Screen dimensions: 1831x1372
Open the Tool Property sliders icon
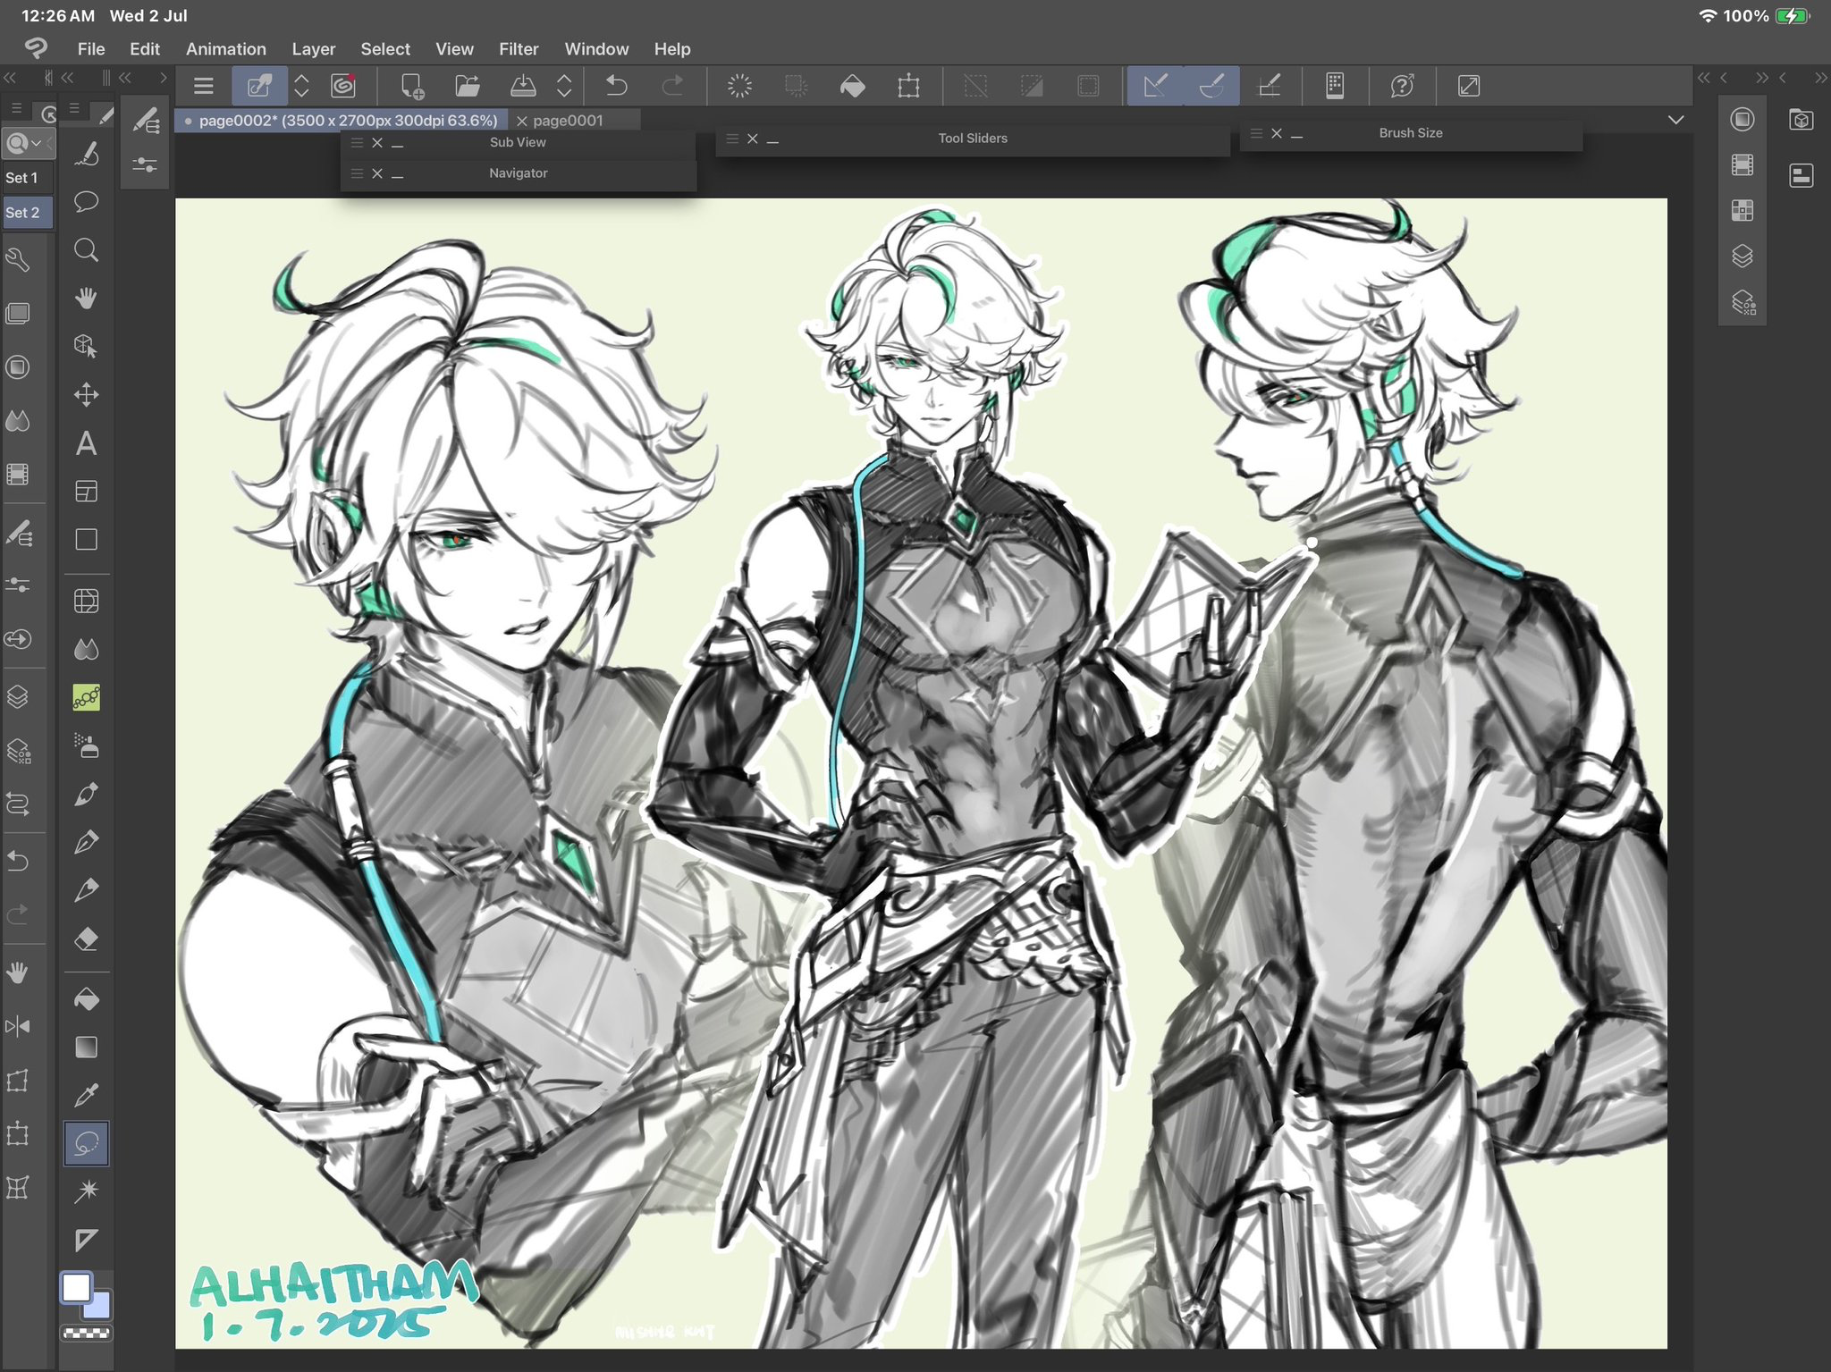point(145,165)
